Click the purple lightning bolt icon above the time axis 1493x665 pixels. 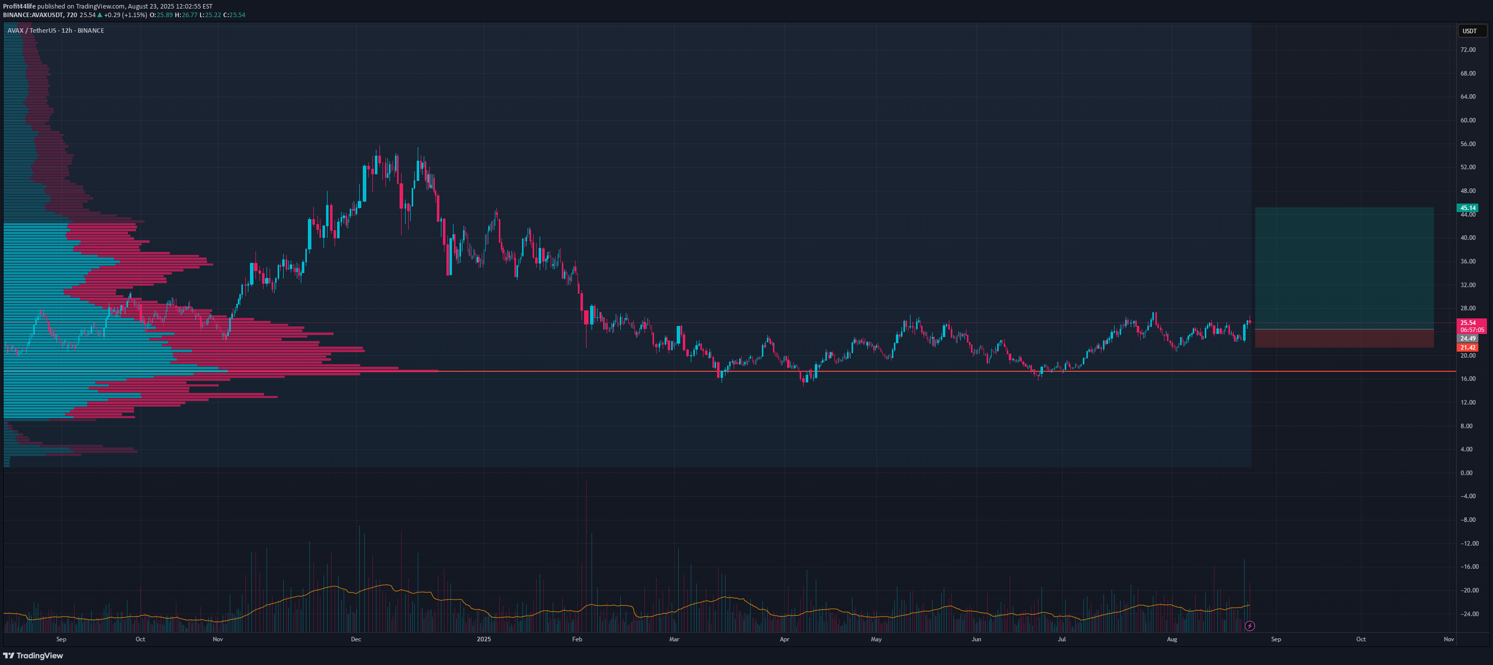pos(1250,626)
